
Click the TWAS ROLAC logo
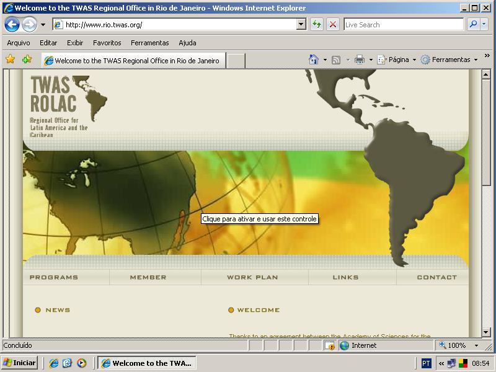(x=69, y=106)
